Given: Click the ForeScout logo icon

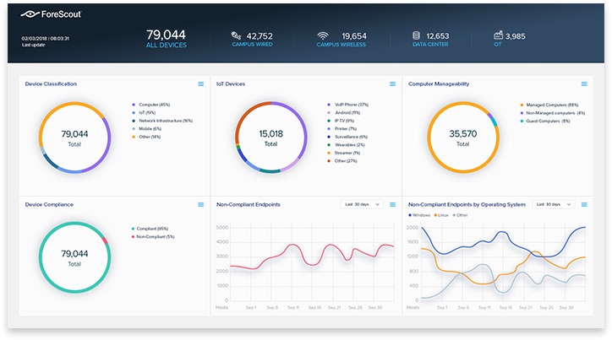Looking at the screenshot, I should (29, 15).
